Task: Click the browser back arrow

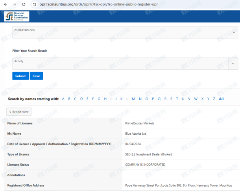Action: [6, 4]
